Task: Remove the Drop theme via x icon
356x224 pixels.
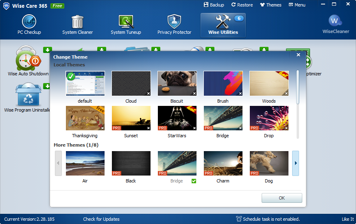Action: click(x=286, y=128)
